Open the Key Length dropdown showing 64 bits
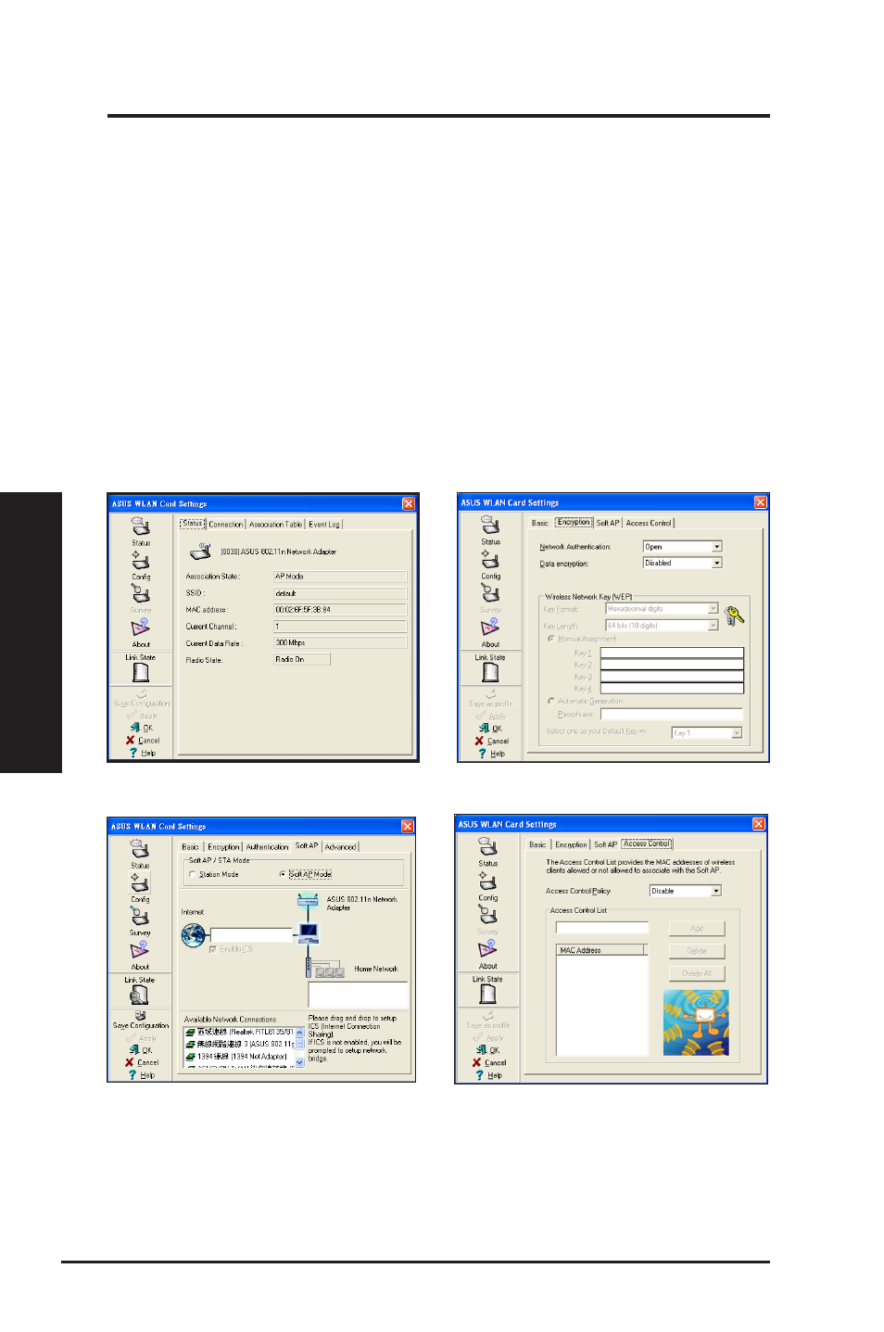The width and height of the screenshot is (884, 1332). pyautogui.click(x=662, y=626)
